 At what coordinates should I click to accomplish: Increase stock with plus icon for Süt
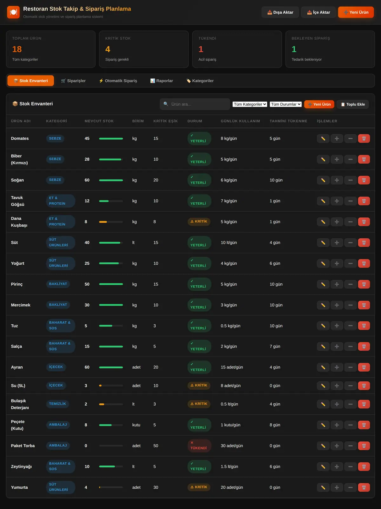[x=337, y=242]
